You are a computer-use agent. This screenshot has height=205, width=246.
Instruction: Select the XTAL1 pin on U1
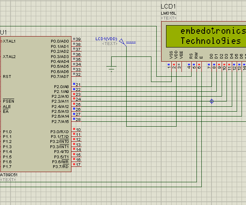9,41
